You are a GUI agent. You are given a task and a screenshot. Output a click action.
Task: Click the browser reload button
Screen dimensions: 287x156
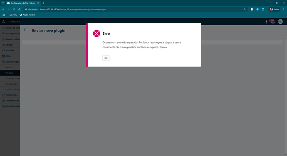coord(14,9)
